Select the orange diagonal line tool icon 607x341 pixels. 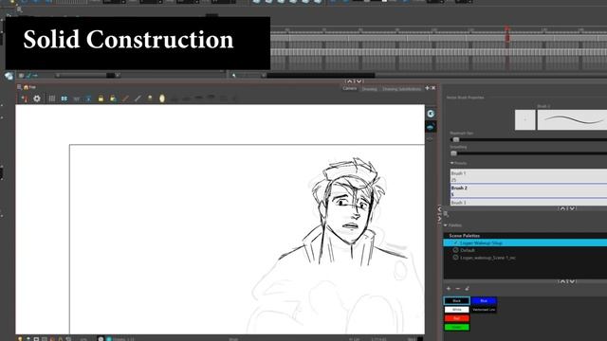point(125,99)
